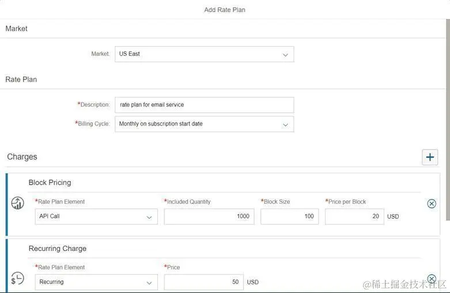The height and width of the screenshot is (293, 450).
Task: Open the Recurring rate plan element dropdown
Action: click(x=96, y=282)
